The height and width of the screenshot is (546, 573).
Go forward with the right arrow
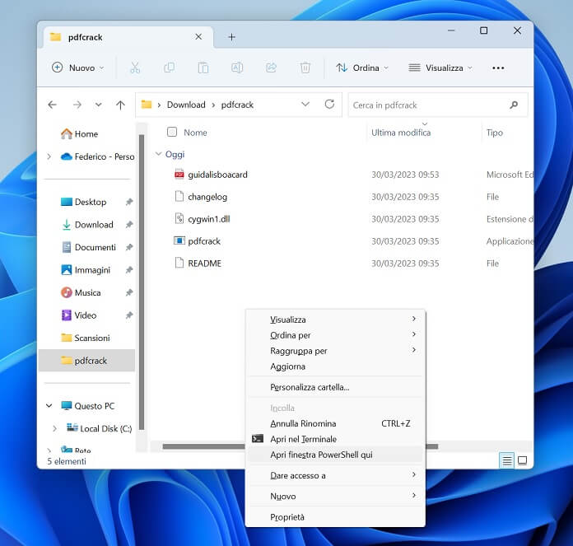[77, 105]
